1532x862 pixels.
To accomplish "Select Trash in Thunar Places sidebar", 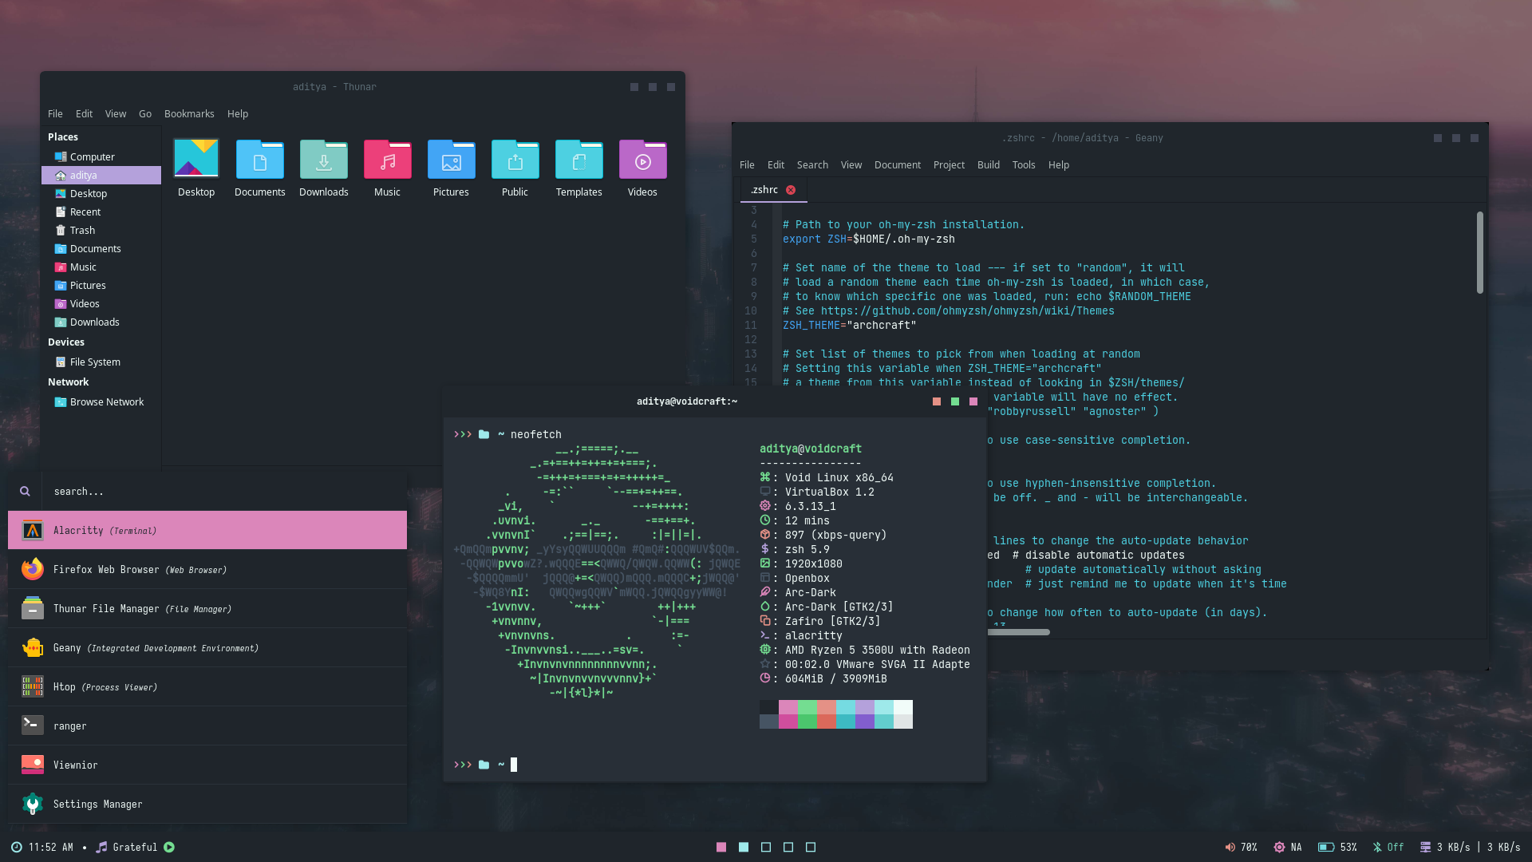I will pos(82,231).
